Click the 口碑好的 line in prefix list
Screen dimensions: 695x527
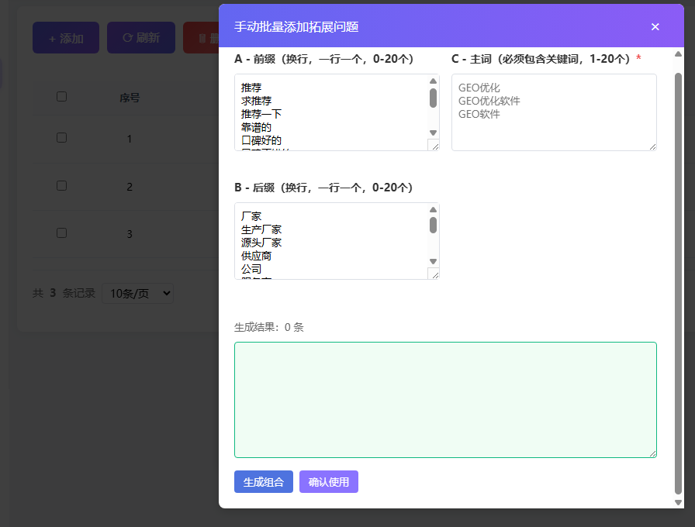[261, 141]
